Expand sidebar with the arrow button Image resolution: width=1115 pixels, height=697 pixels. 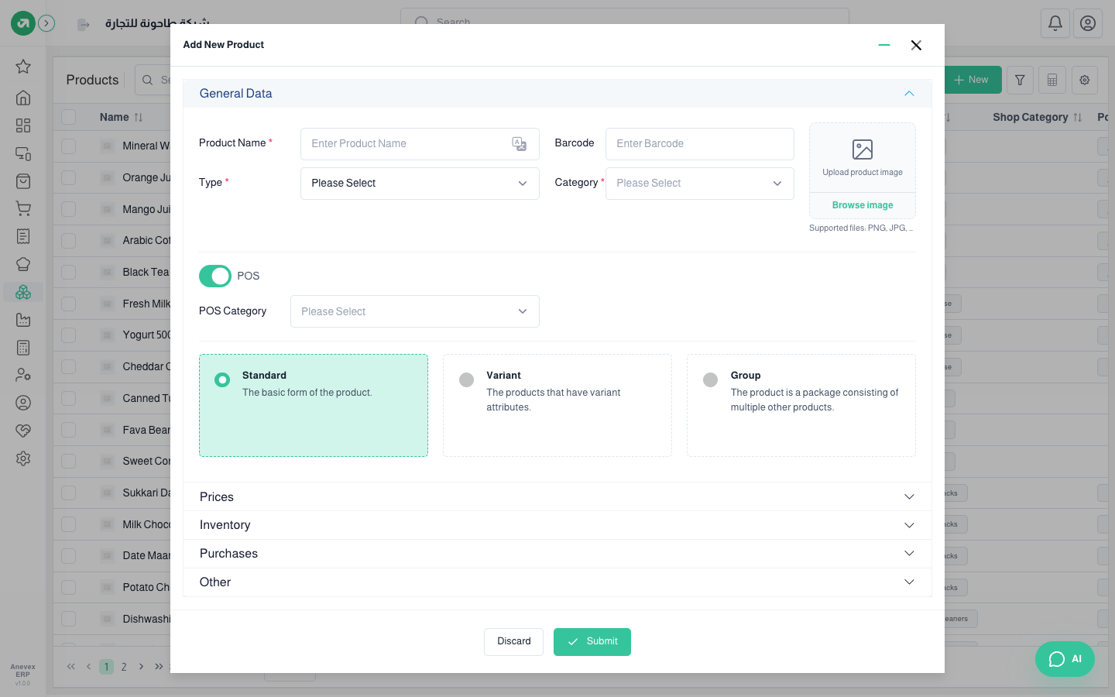click(x=46, y=23)
